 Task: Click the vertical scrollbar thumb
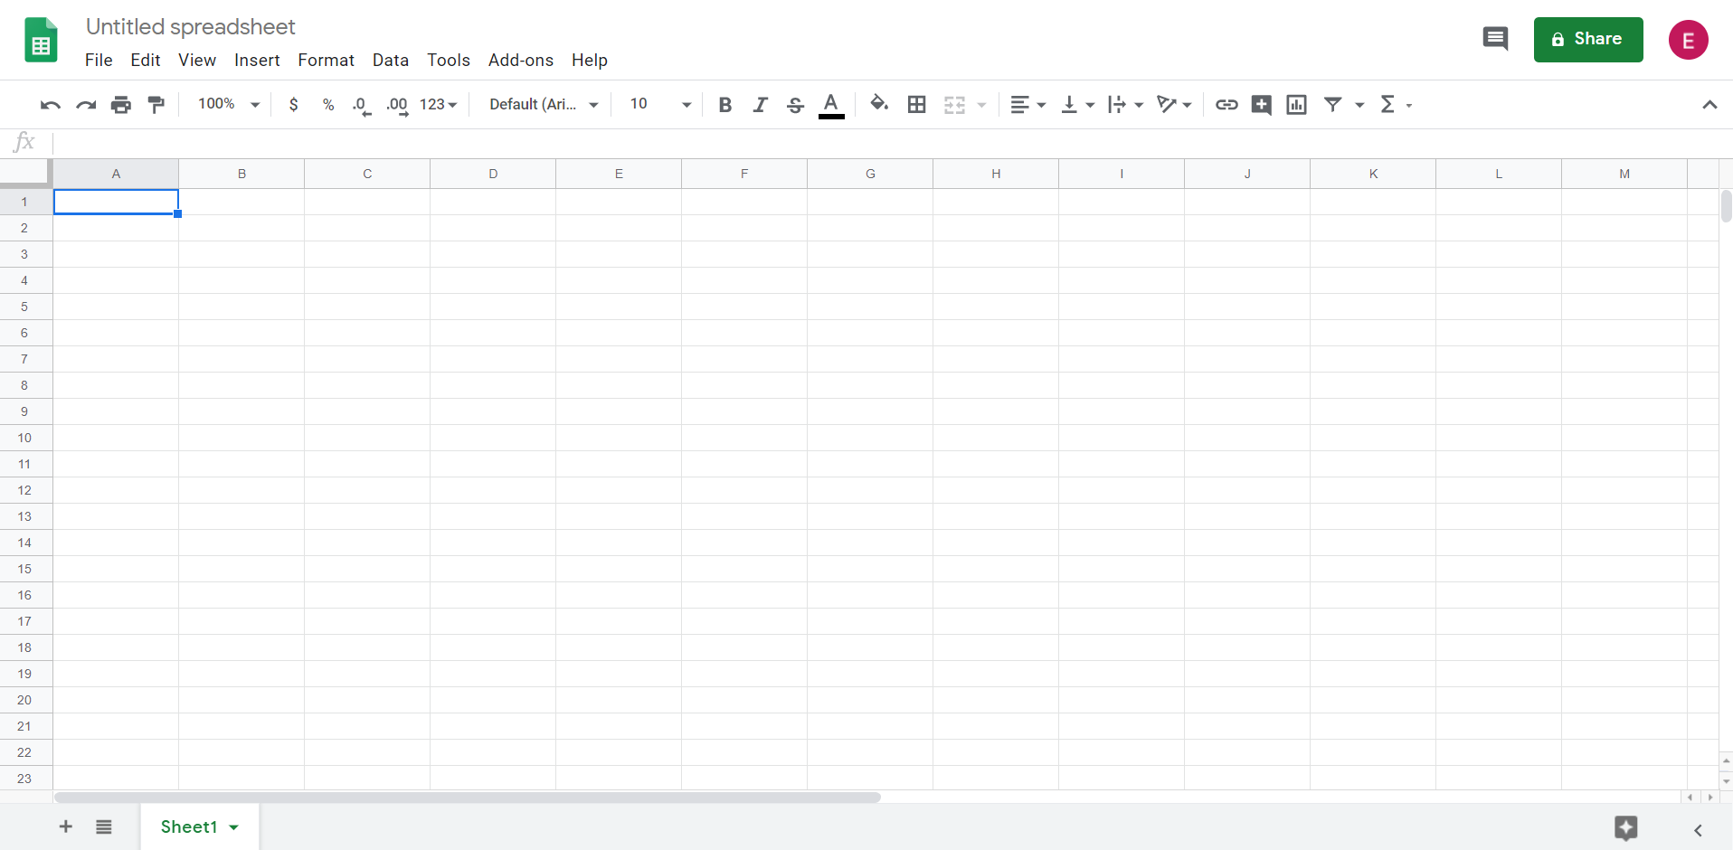coord(1726,206)
